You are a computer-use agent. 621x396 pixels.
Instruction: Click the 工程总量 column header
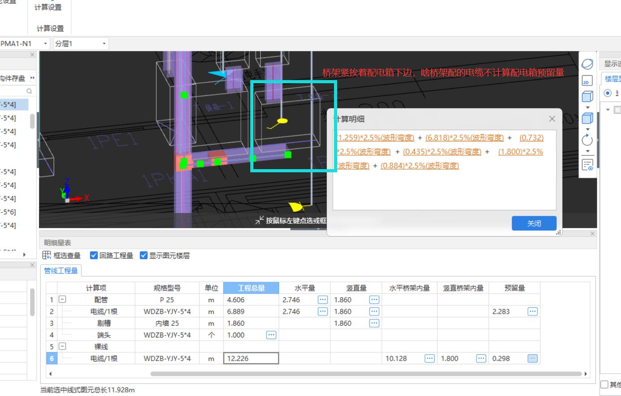tap(251, 288)
